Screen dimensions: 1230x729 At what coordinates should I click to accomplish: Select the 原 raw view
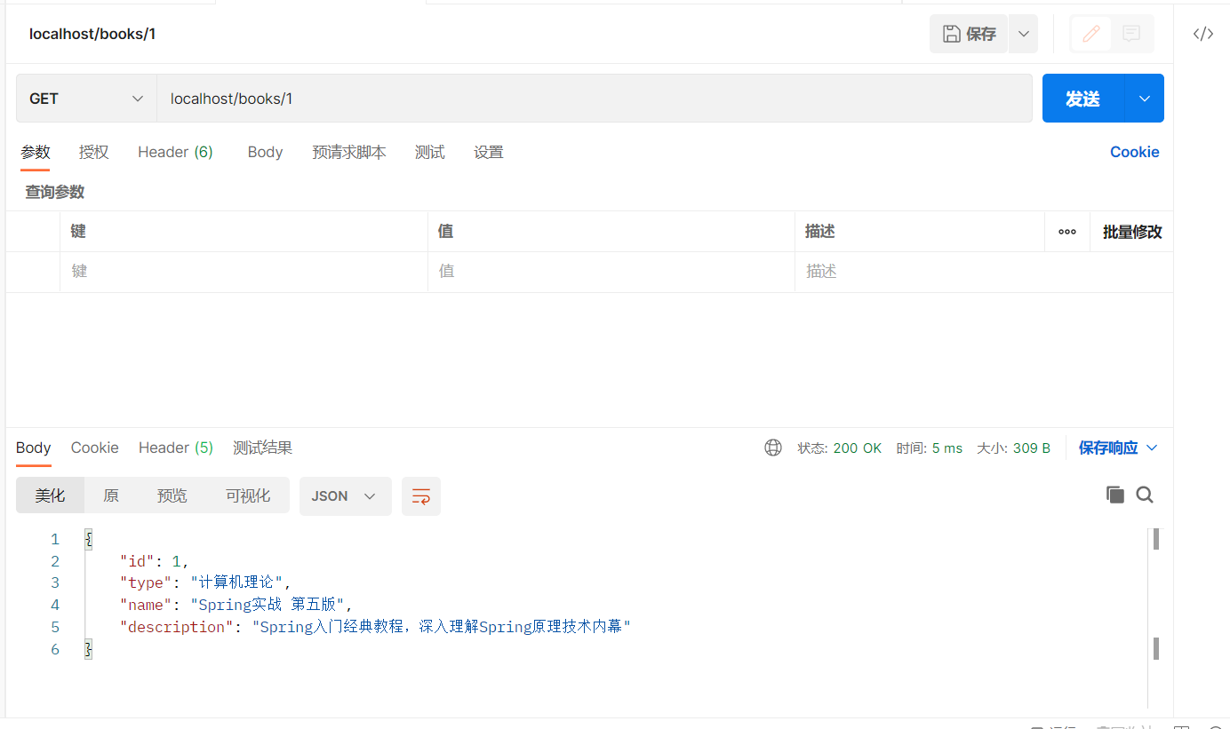[x=111, y=495]
